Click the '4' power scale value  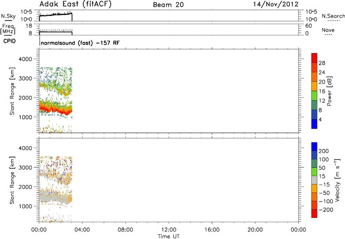coord(320,120)
